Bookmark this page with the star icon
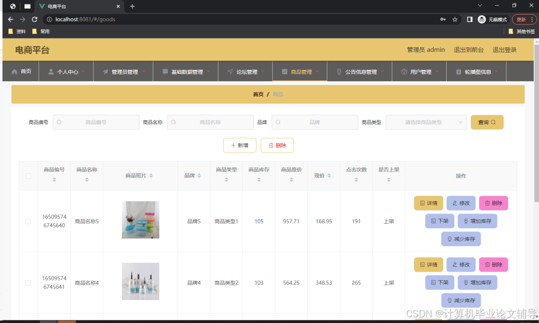The width and height of the screenshot is (539, 323). [455, 20]
